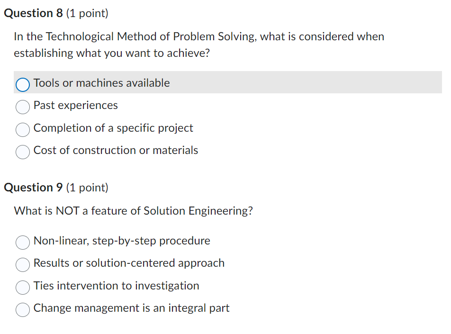The width and height of the screenshot is (451, 334).
Task: Select 'Change management is an integral part' radio button
Action: 23,309
